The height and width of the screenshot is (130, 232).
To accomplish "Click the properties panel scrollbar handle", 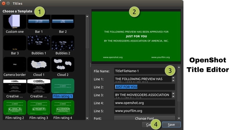I will (x=179, y=85).
